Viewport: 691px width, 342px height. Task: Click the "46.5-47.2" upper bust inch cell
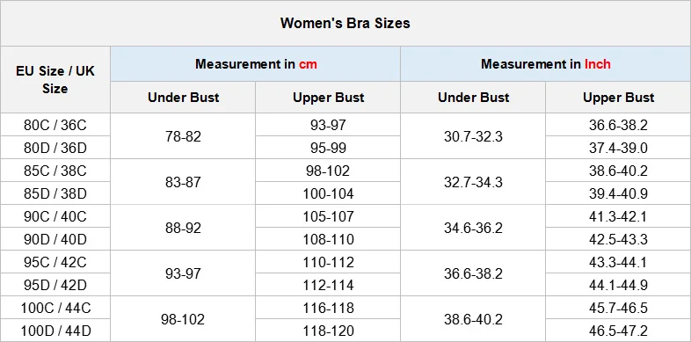coord(618,331)
